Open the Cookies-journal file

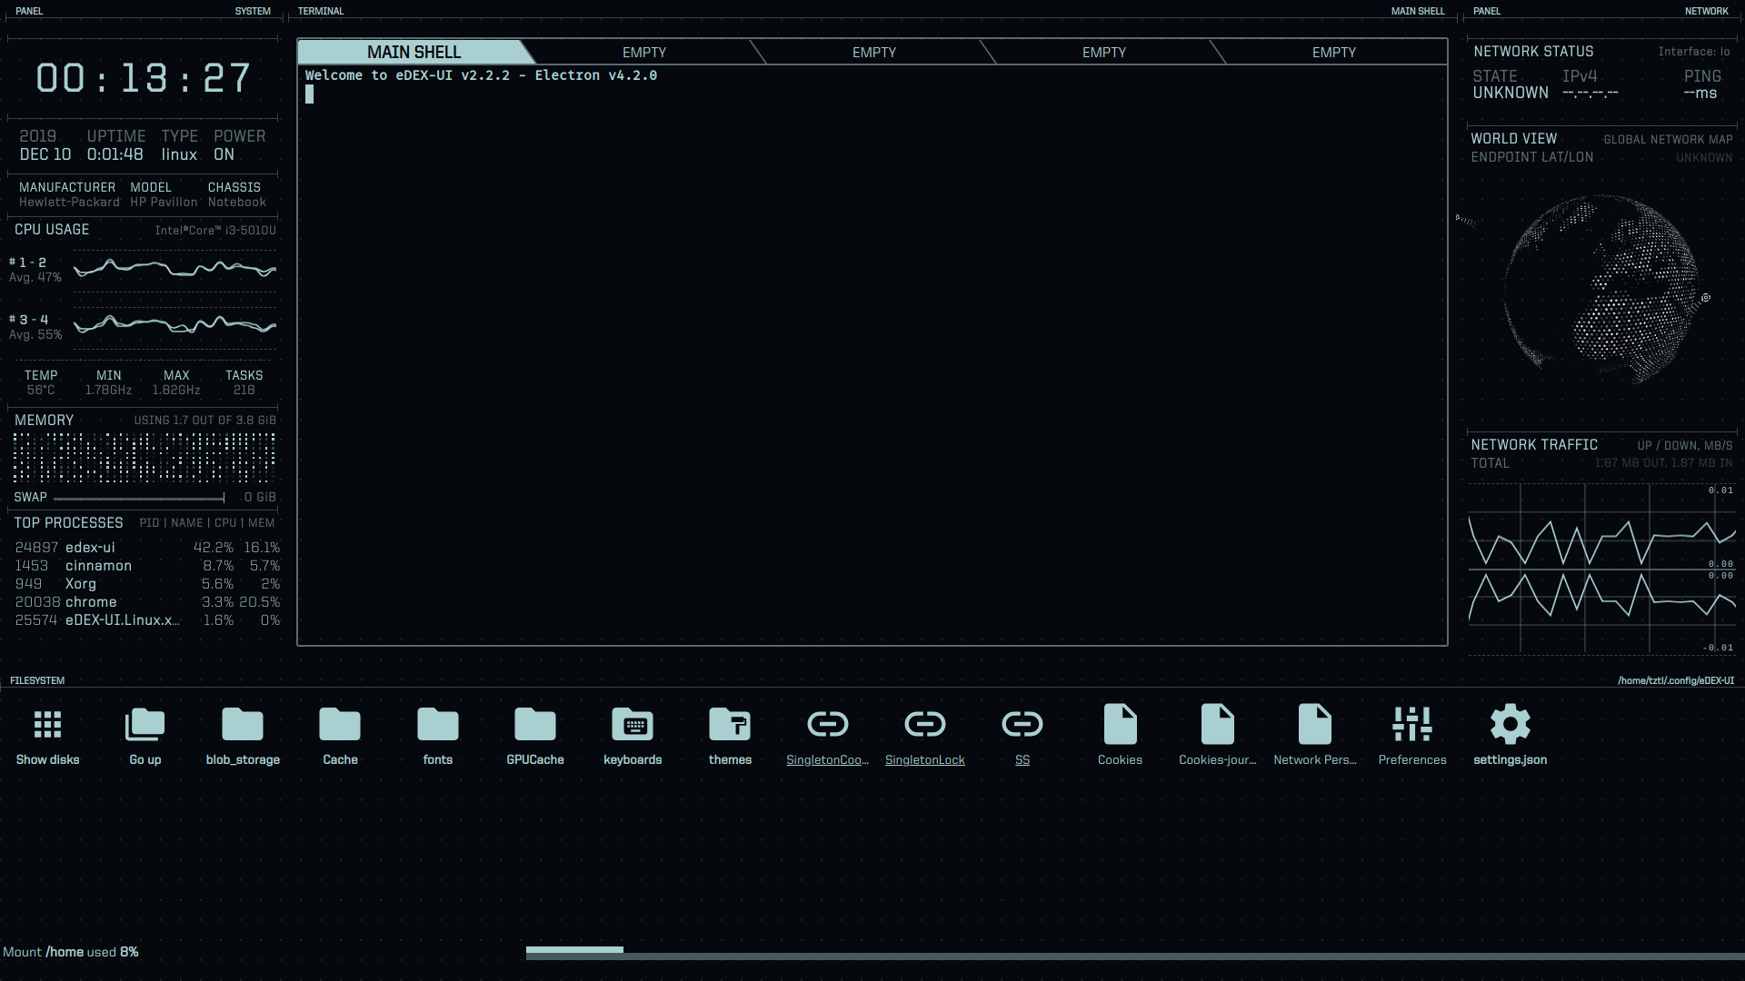click(x=1218, y=724)
